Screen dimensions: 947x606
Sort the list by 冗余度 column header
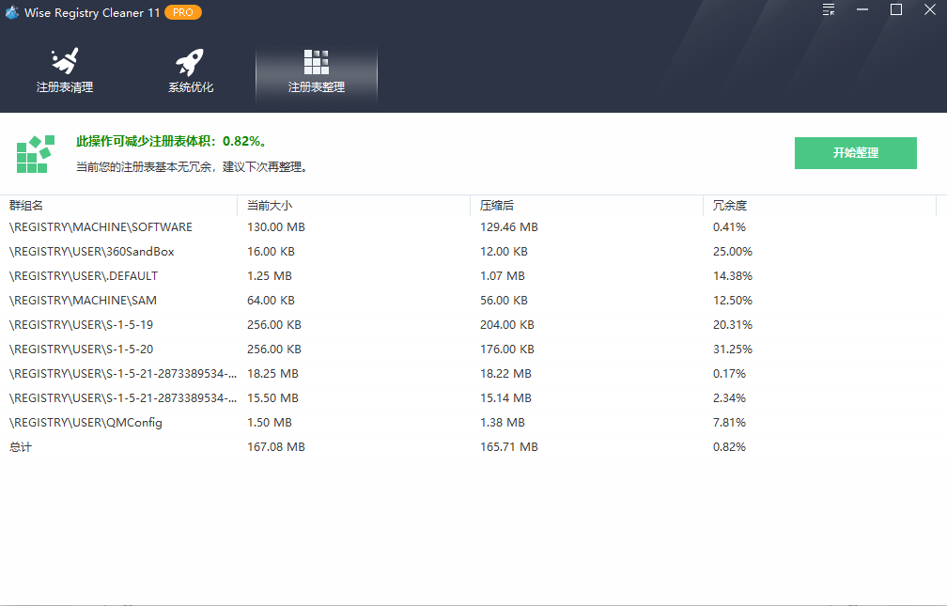point(728,205)
